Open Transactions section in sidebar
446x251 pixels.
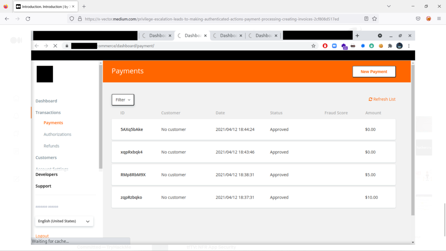(48, 112)
